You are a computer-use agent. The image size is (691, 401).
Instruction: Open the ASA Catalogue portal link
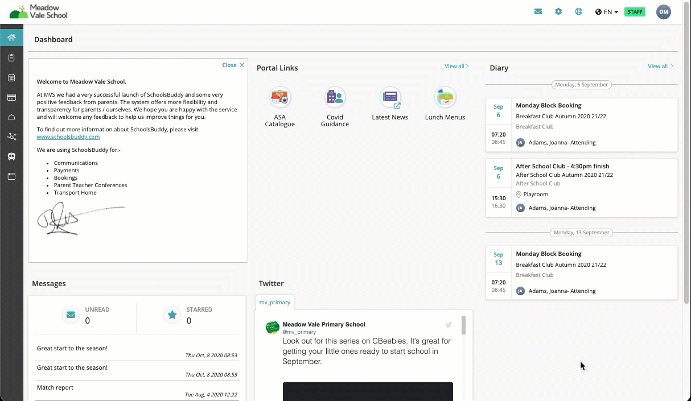(x=279, y=108)
